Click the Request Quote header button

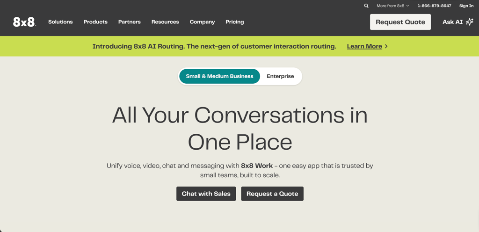[x=400, y=22]
